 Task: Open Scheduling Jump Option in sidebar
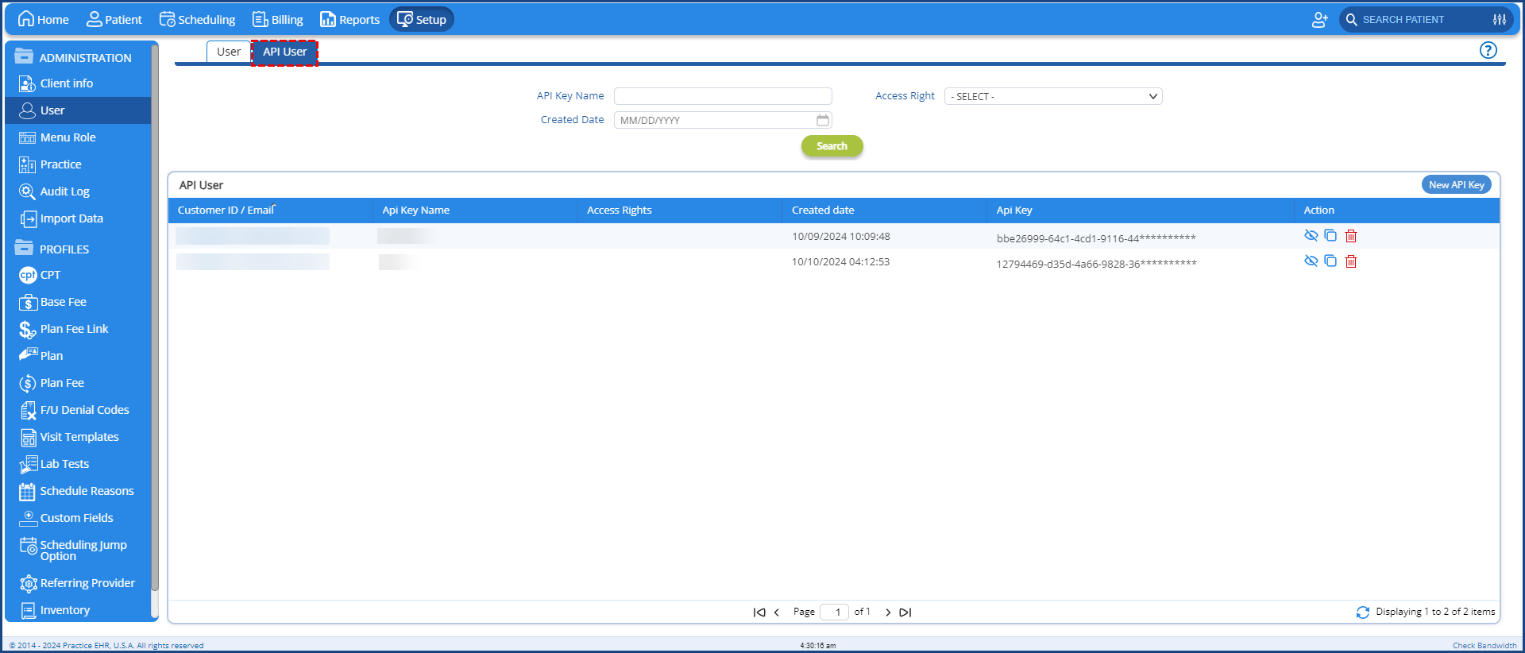[78, 550]
